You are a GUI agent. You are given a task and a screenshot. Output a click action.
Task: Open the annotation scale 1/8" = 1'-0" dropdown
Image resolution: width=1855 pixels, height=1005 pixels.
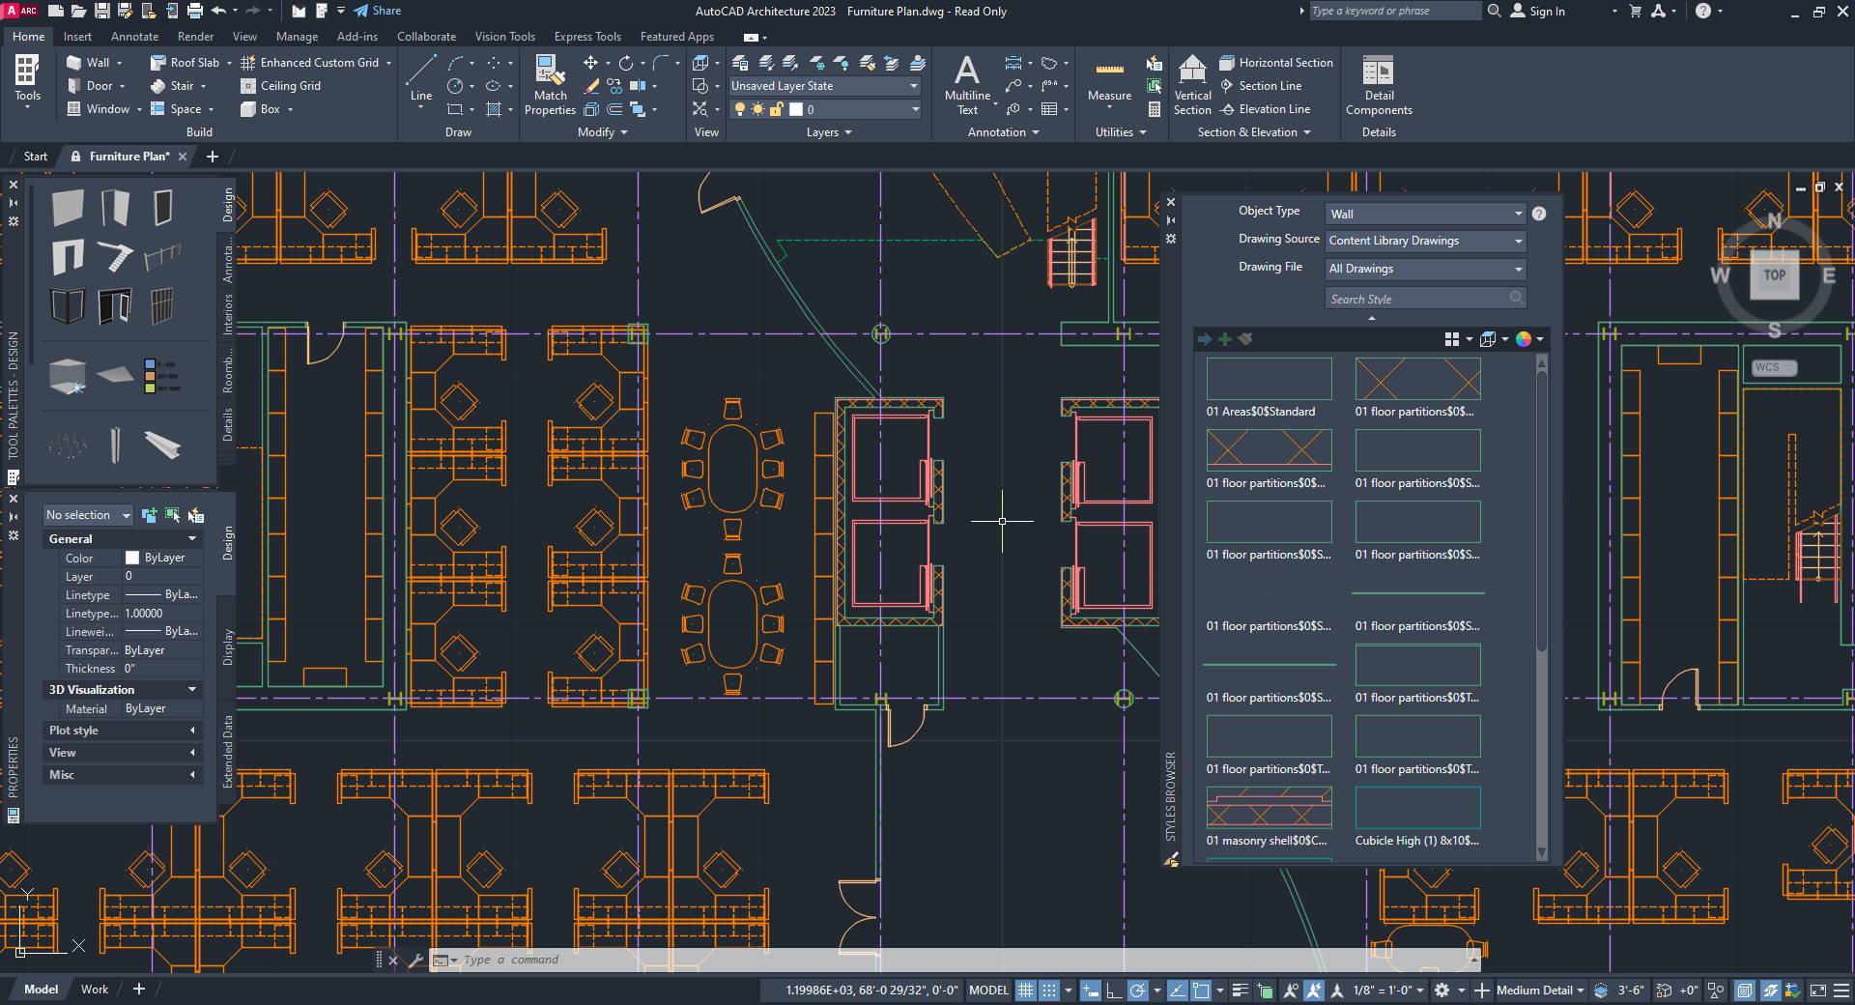tap(1388, 991)
